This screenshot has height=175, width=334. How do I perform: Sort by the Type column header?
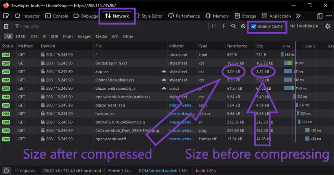pos(211,46)
